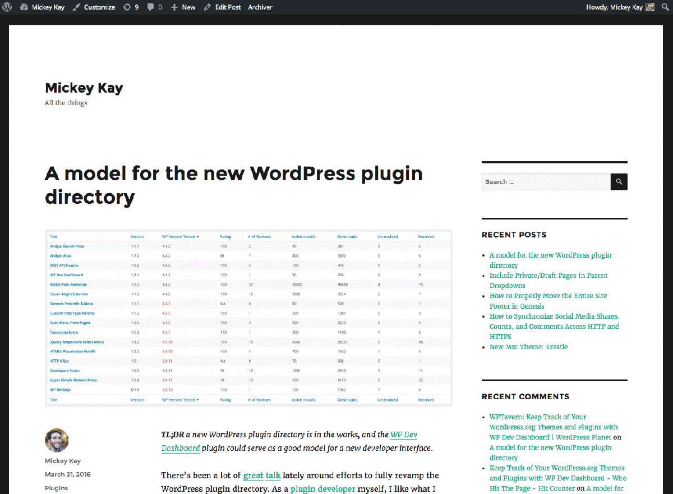Viewport: 673px width, 494px height.
Task: Open the plugin table featured image
Action: point(248,318)
